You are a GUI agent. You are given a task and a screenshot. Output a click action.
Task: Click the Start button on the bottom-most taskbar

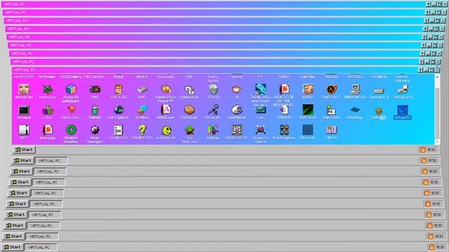[12, 247]
